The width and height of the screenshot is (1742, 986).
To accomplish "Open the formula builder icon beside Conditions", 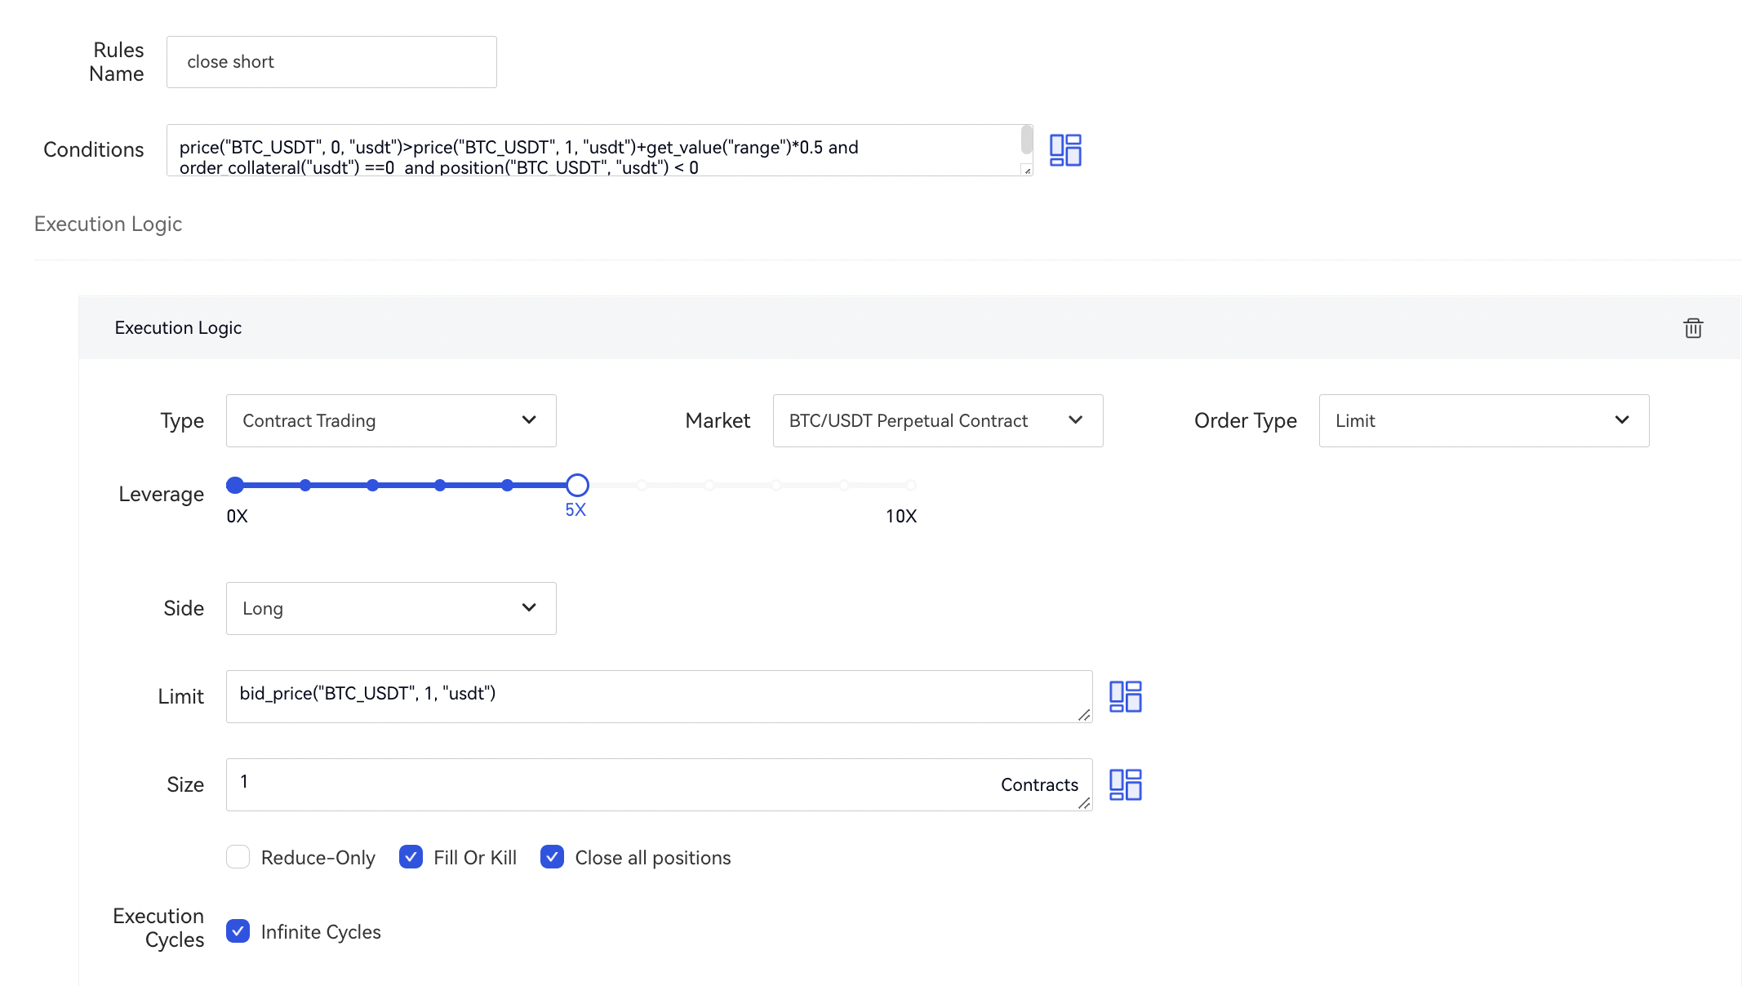I will point(1064,150).
